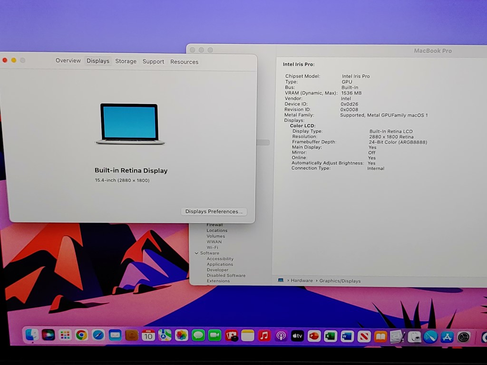Launch the News app from the Dock
The width and height of the screenshot is (487, 365).
364,336
